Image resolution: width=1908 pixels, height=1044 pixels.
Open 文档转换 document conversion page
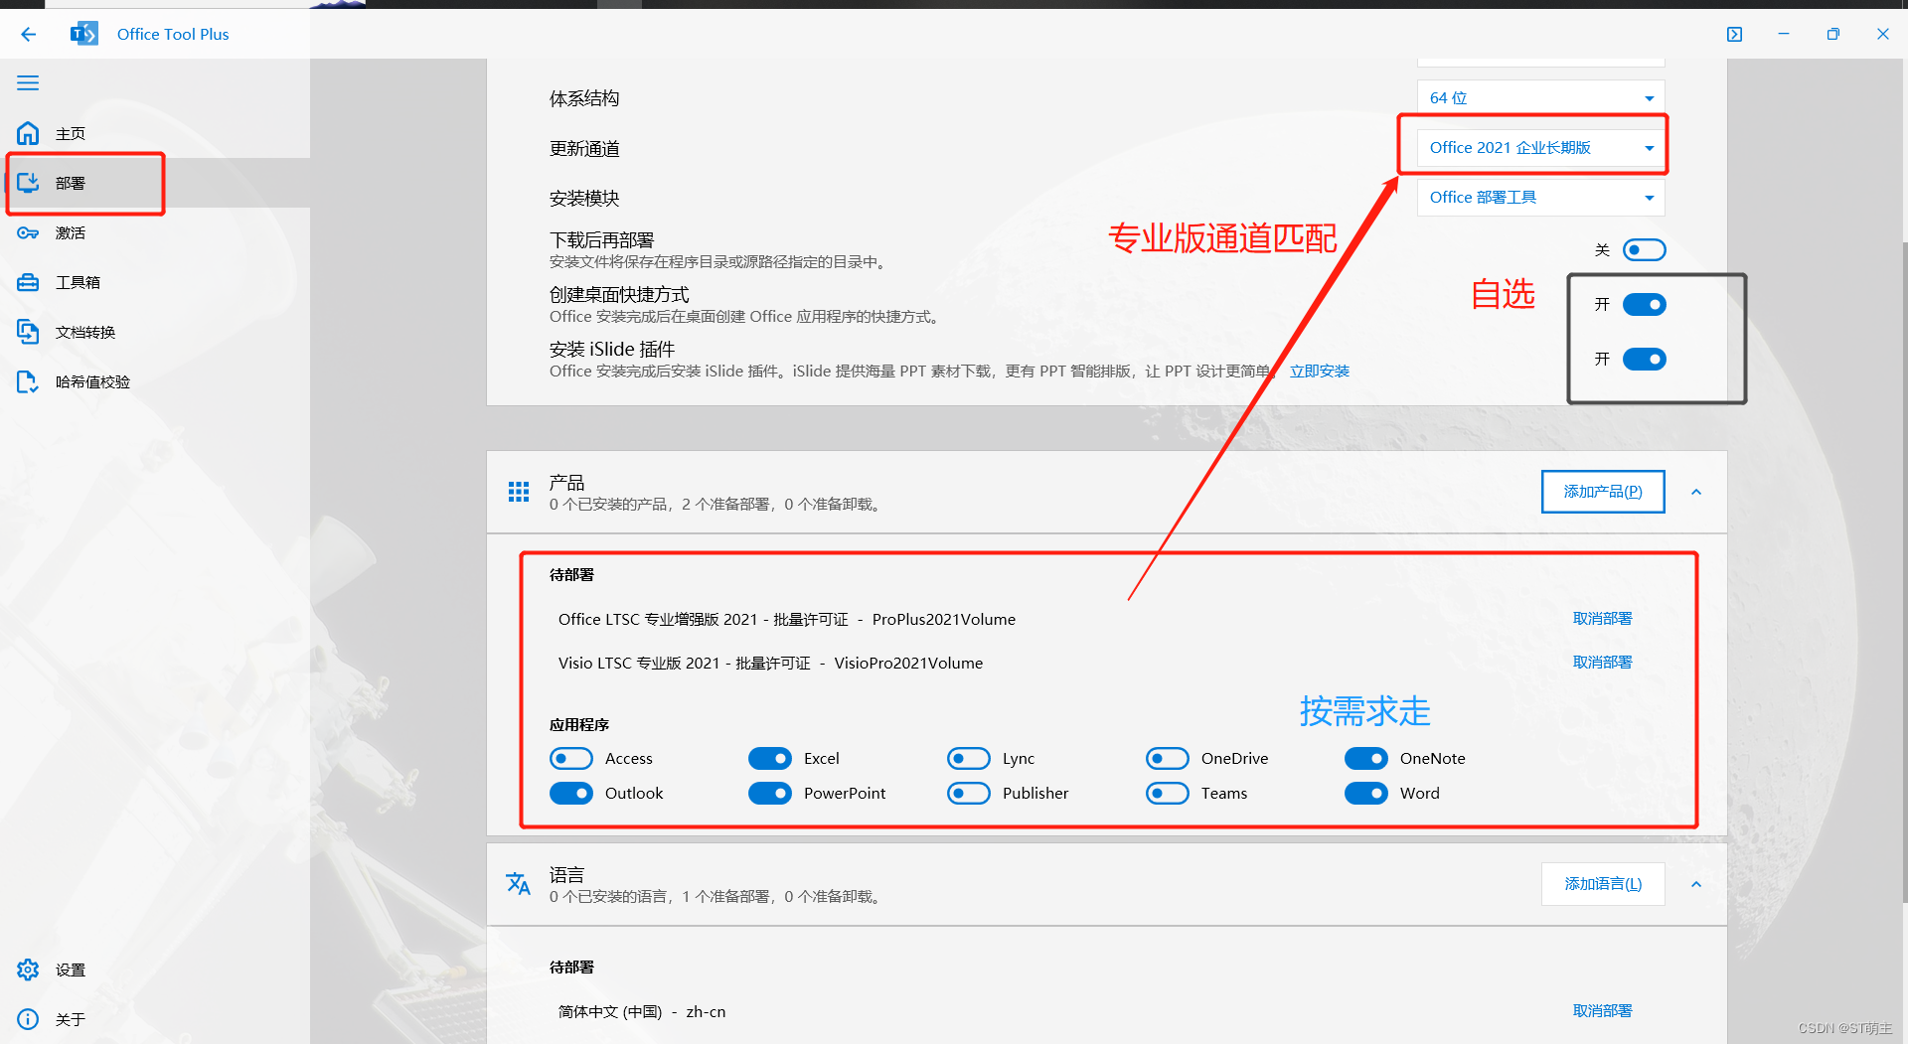click(155, 332)
